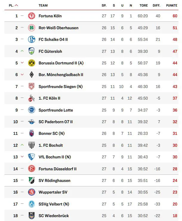Viewport: 182px width, 221px height.
Task: Open the FC Gütersloh team link
Action: point(50,51)
